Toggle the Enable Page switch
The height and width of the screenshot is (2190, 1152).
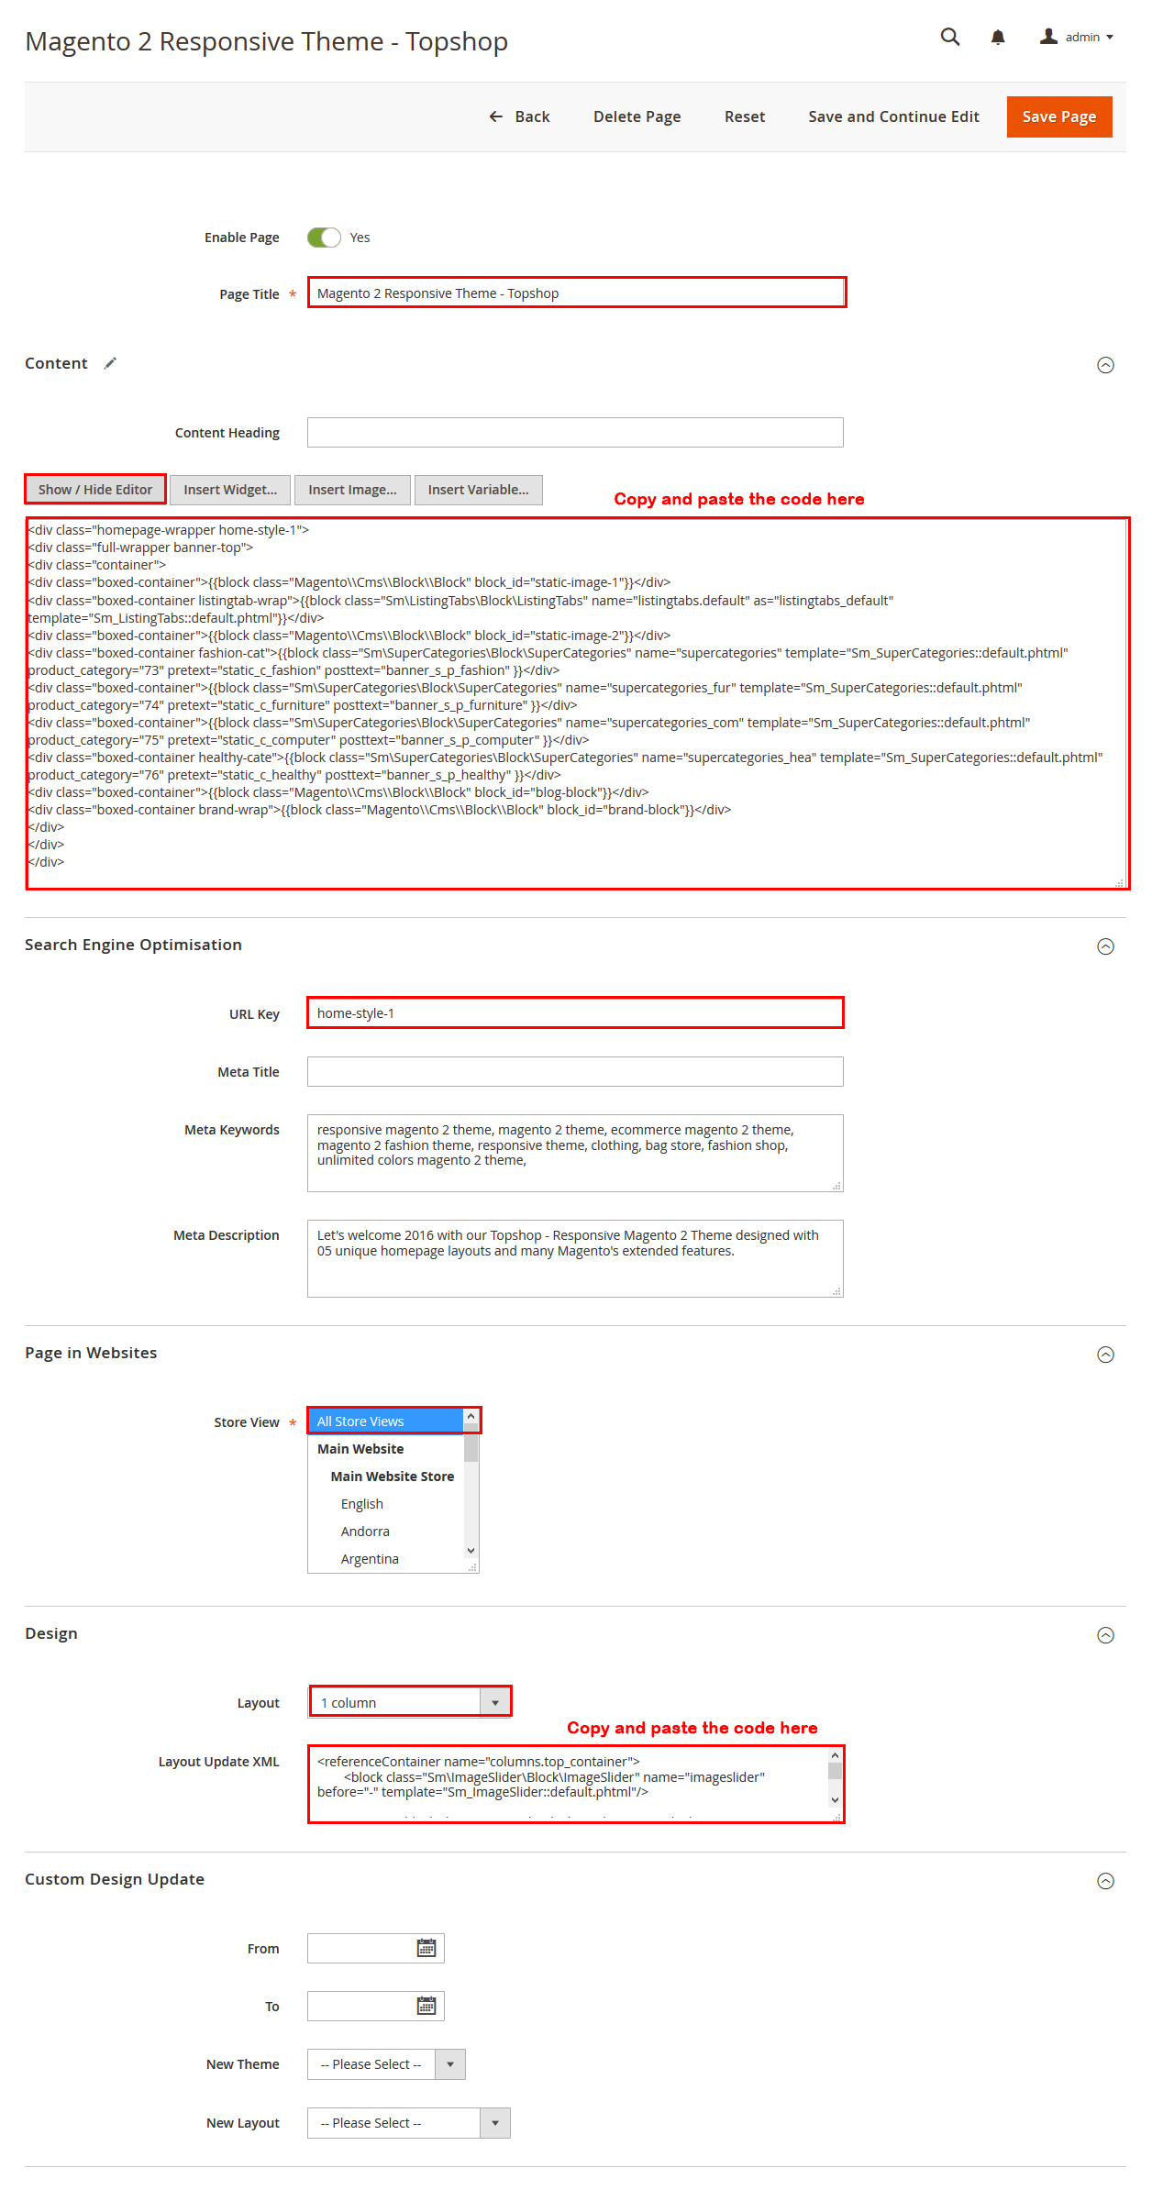point(324,238)
